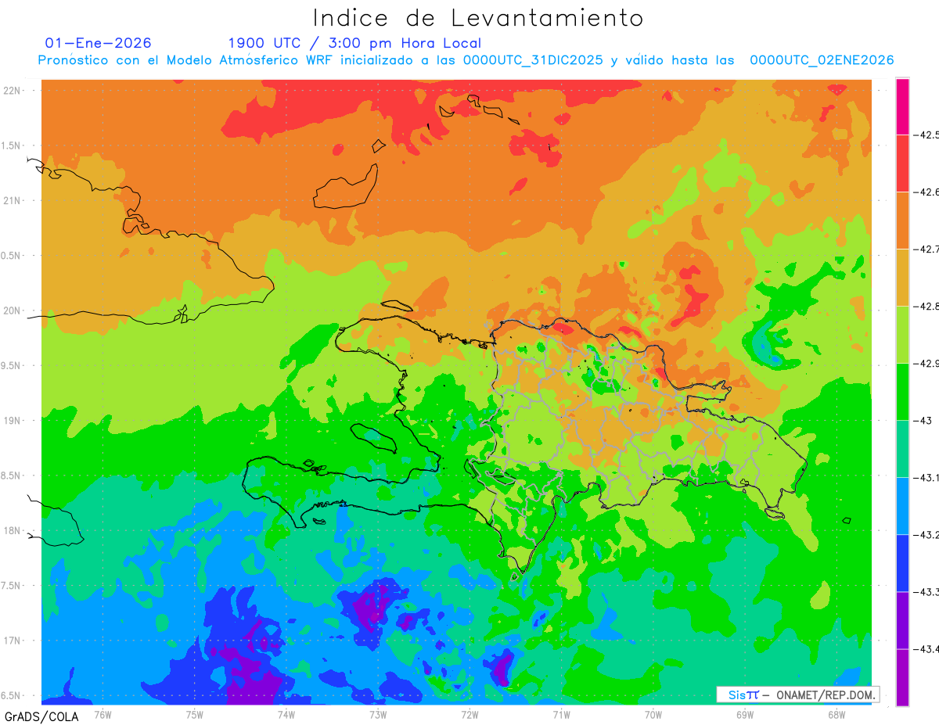Click longitude label '68W'
This screenshot has width=939, height=725.
[836, 713]
